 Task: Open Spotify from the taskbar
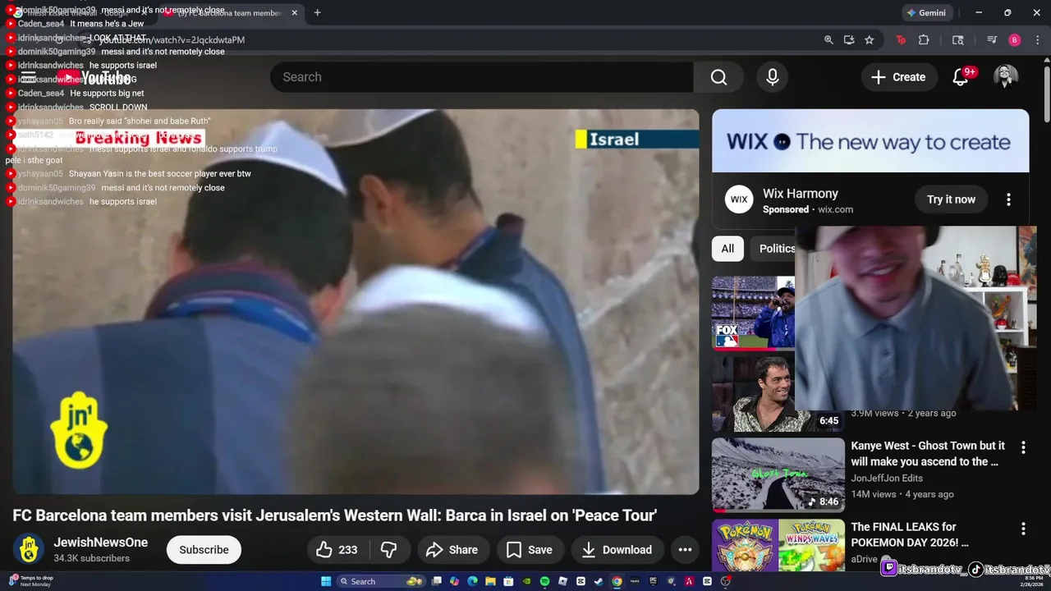pyautogui.click(x=544, y=581)
